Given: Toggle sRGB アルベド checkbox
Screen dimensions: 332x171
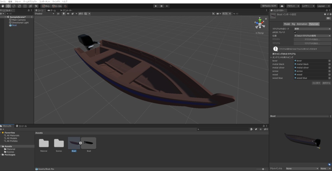Looking at the screenshot, I should [295, 32].
